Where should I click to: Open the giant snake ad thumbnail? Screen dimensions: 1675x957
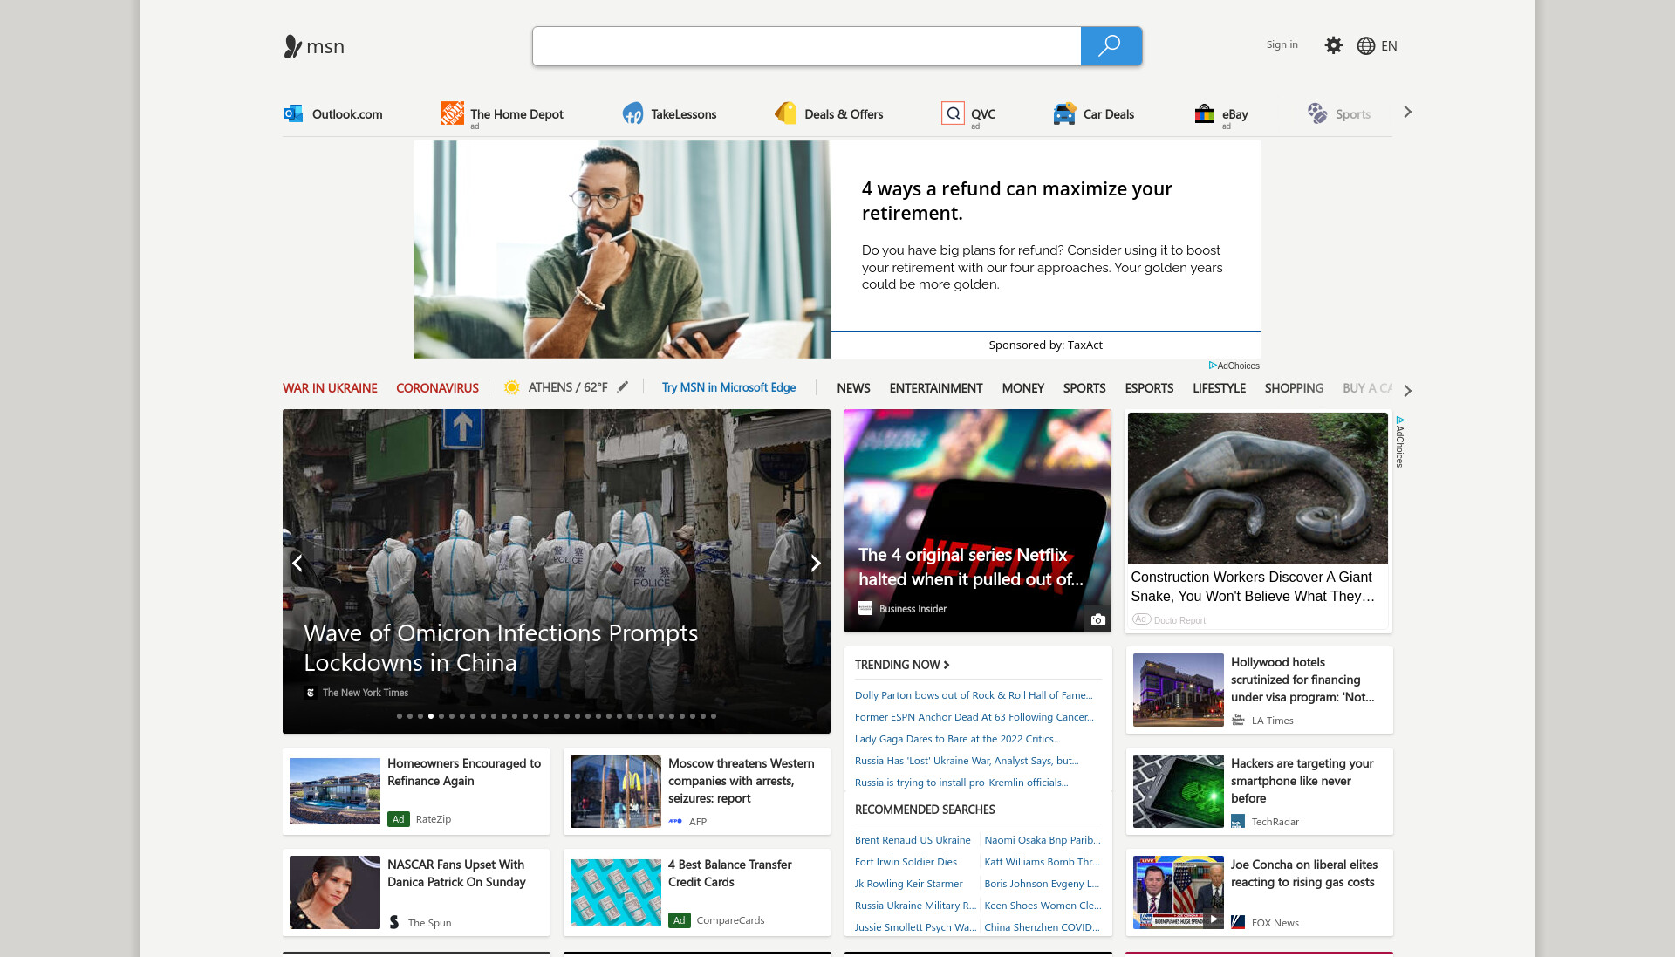coord(1257,489)
